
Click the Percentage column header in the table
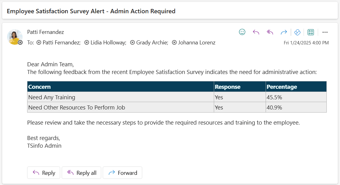[282, 87]
